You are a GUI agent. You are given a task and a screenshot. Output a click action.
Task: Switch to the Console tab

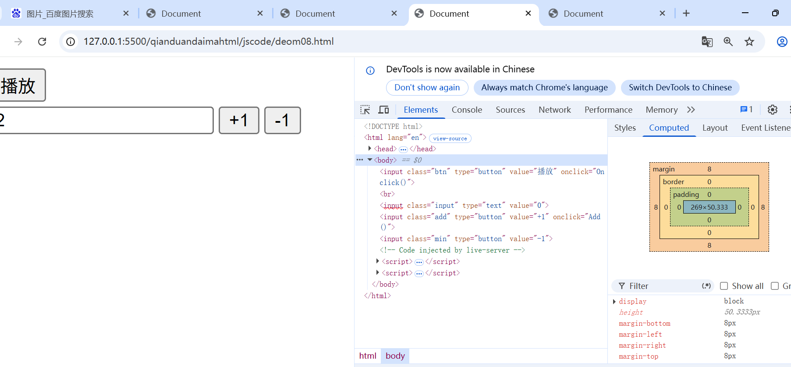tap(467, 110)
